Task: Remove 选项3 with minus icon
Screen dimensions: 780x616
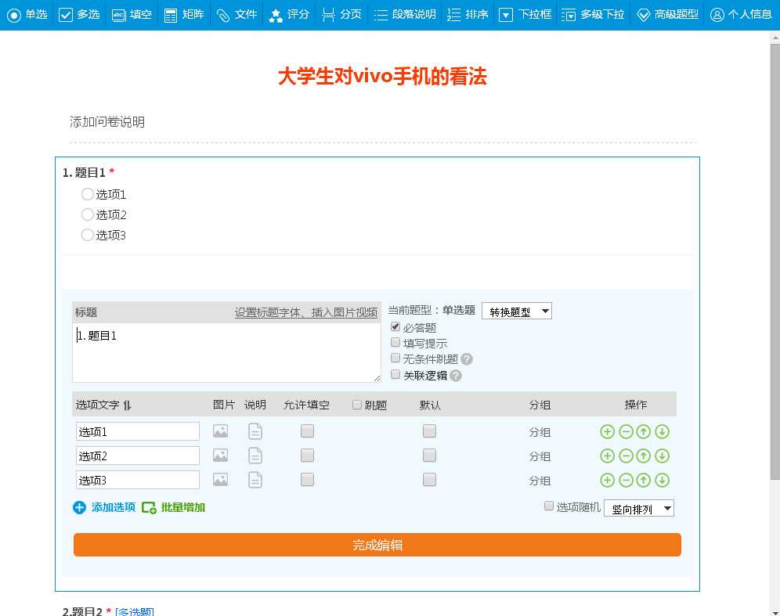Action: (626, 481)
